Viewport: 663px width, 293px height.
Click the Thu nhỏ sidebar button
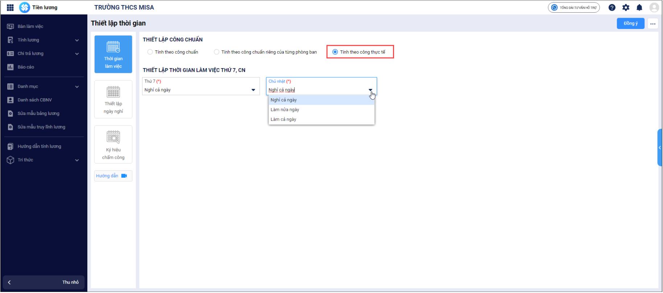pyautogui.click(x=44, y=282)
